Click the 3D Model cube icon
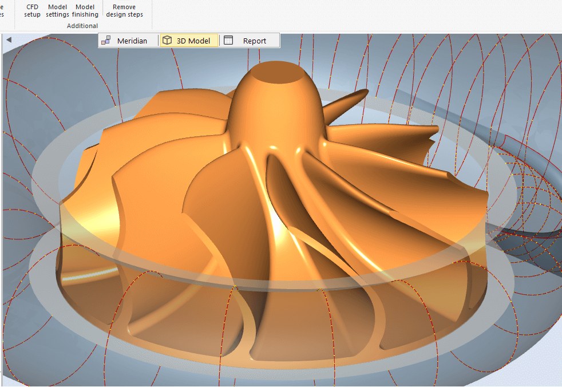562x387 pixels. (167, 40)
